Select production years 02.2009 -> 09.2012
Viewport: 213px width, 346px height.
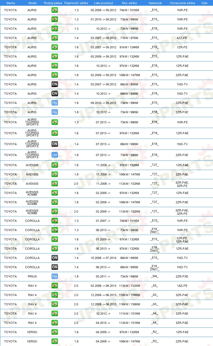(x=104, y=75)
